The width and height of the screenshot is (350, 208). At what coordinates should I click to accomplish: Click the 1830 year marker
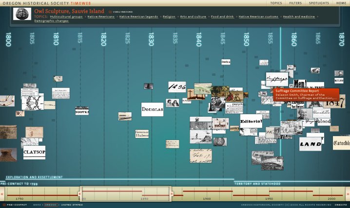click(151, 39)
